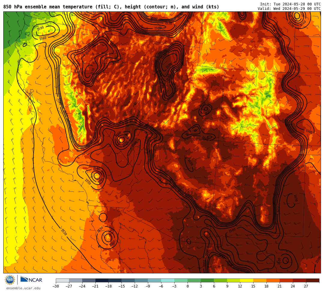
Task: Pick the yellow swatch between 12 and 15
Action: click(x=247, y=280)
